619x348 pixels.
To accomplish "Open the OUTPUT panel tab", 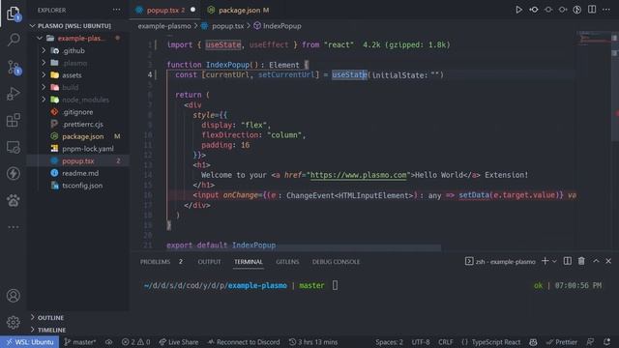I will point(209,262).
